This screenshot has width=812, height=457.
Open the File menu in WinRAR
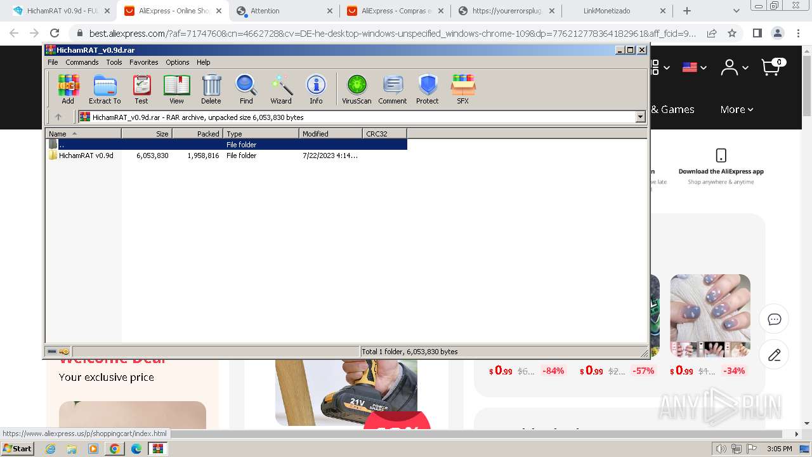tap(53, 62)
